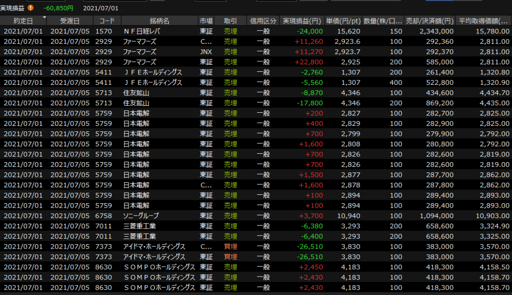Click the 単価(円/pt) column header
Image resolution: width=512 pixels, height=295 pixels.
[343, 21]
